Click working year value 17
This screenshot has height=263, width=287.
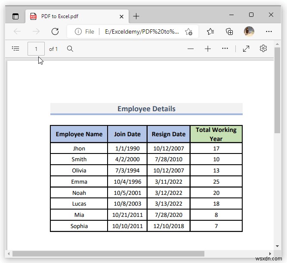(x=216, y=148)
